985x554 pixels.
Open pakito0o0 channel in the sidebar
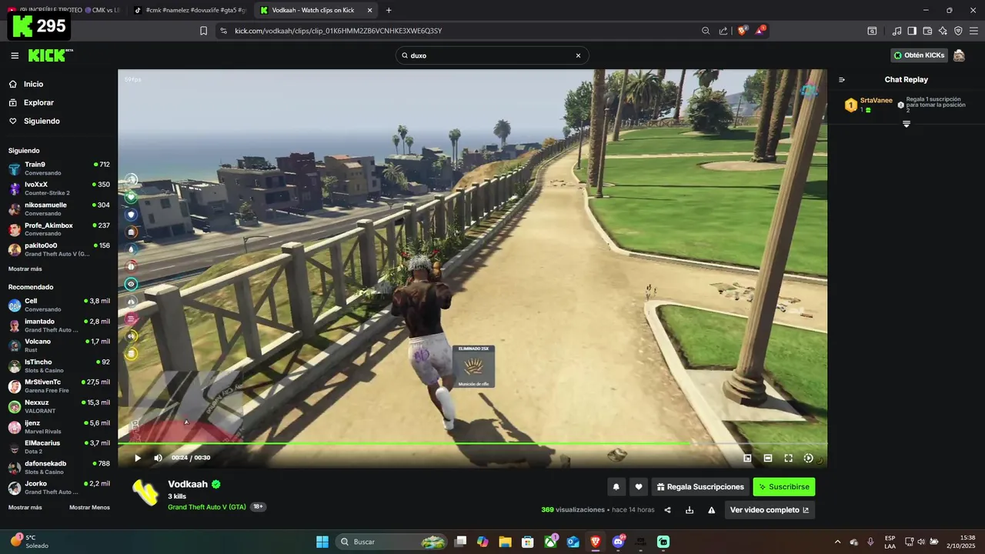[58, 249]
